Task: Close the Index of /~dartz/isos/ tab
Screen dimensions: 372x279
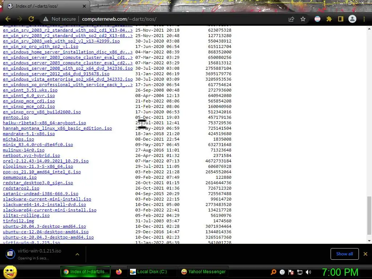Action: [x=84, y=6]
